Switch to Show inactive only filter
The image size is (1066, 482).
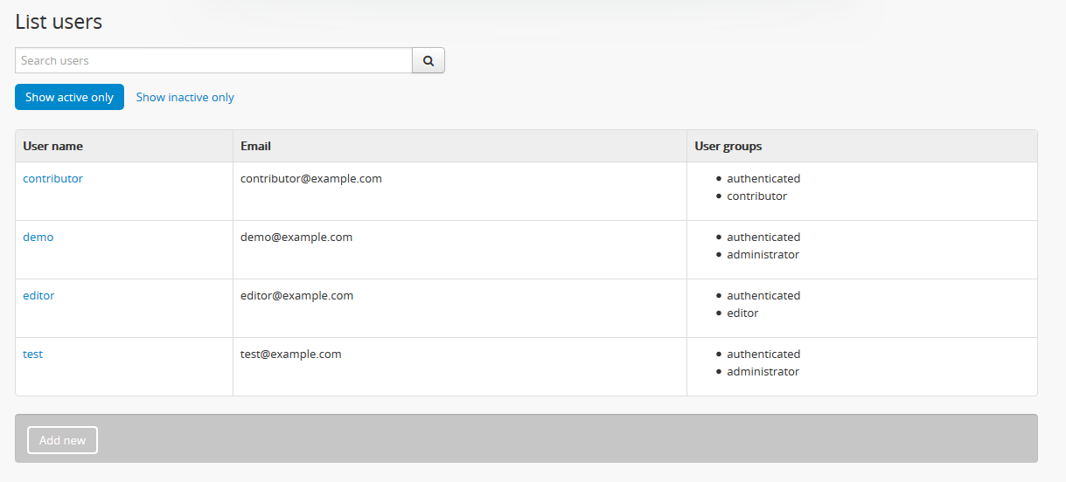[185, 97]
